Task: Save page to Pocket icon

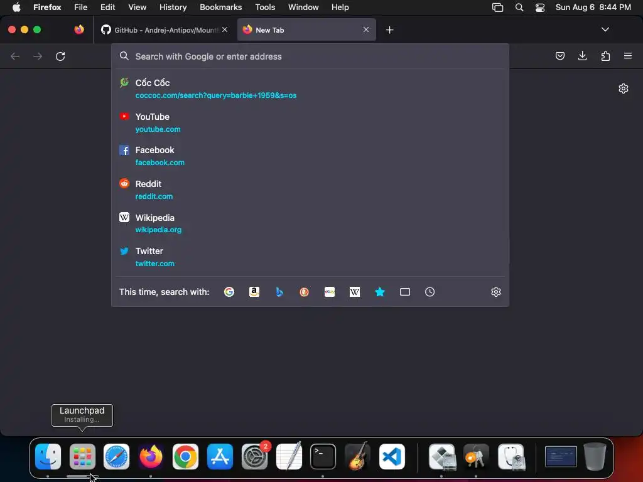Action: (x=559, y=56)
